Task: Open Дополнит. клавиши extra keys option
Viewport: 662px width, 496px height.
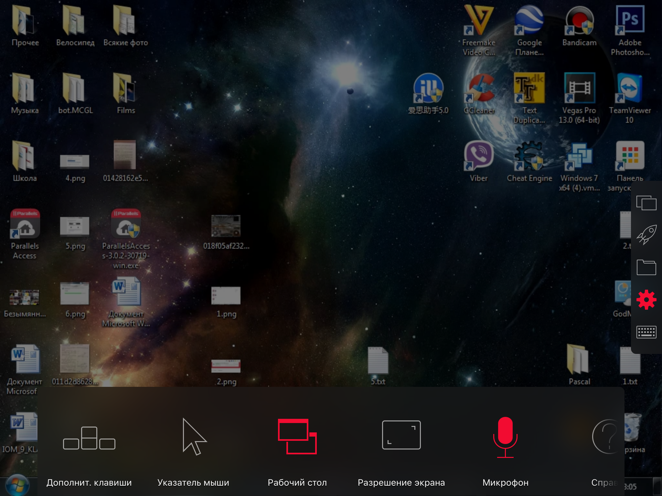Action: (89, 439)
